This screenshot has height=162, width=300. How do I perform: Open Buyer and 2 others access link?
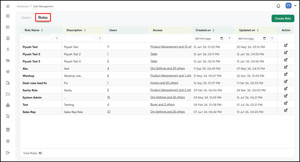pyautogui.click(x=162, y=104)
